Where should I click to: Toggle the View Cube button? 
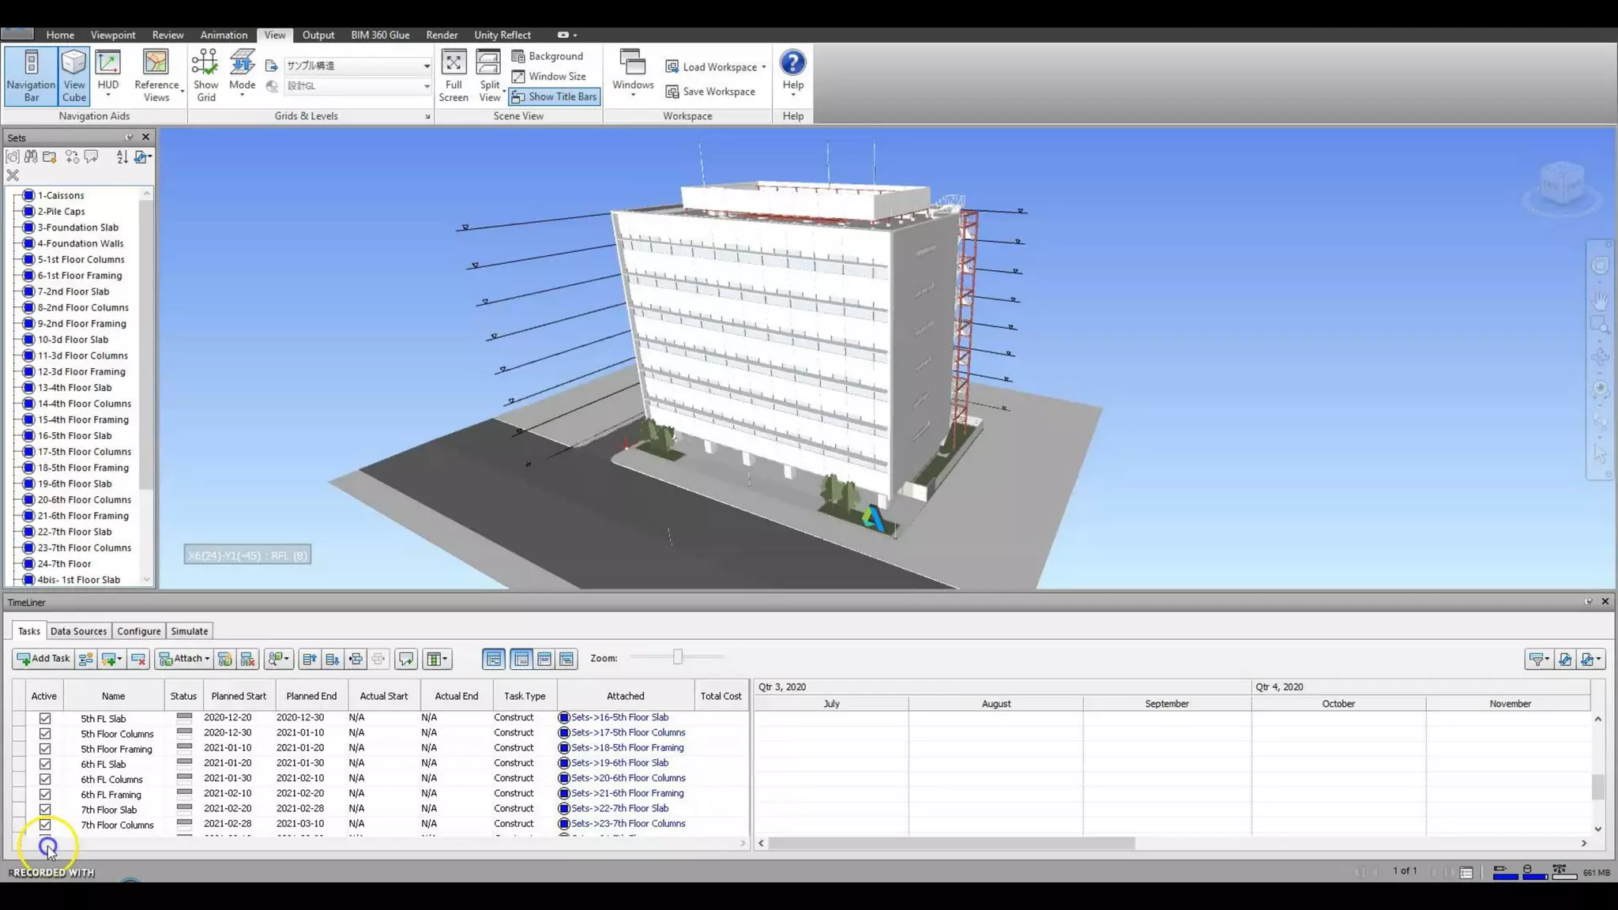pos(73,76)
